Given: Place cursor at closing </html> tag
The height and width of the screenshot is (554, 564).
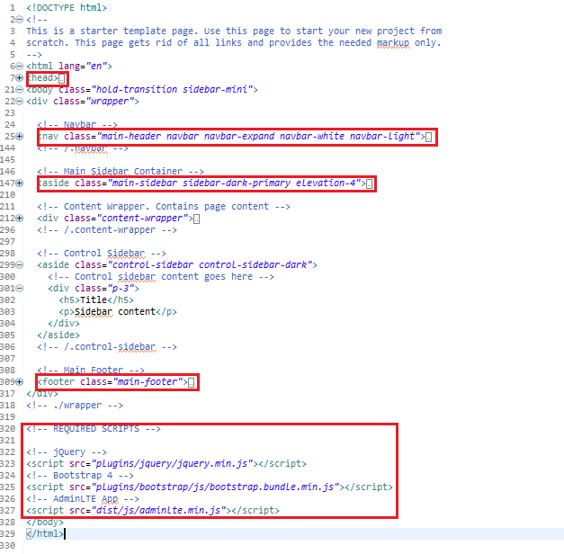Looking at the screenshot, I should [45, 534].
